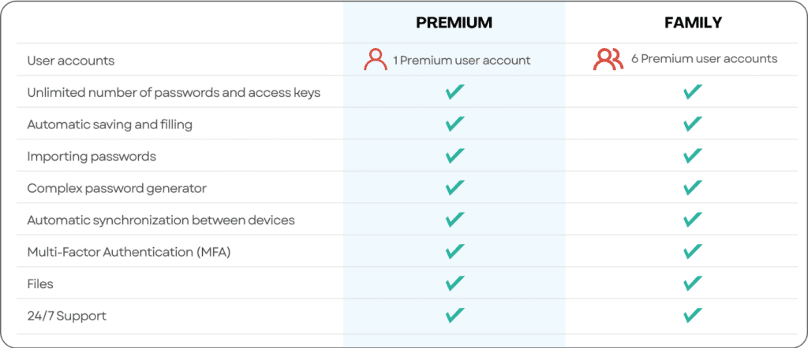Click Family checkmark for Importing passwords

[692, 156]
